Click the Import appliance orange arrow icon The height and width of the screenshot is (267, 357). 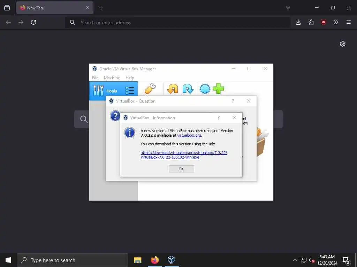point(173,89)
